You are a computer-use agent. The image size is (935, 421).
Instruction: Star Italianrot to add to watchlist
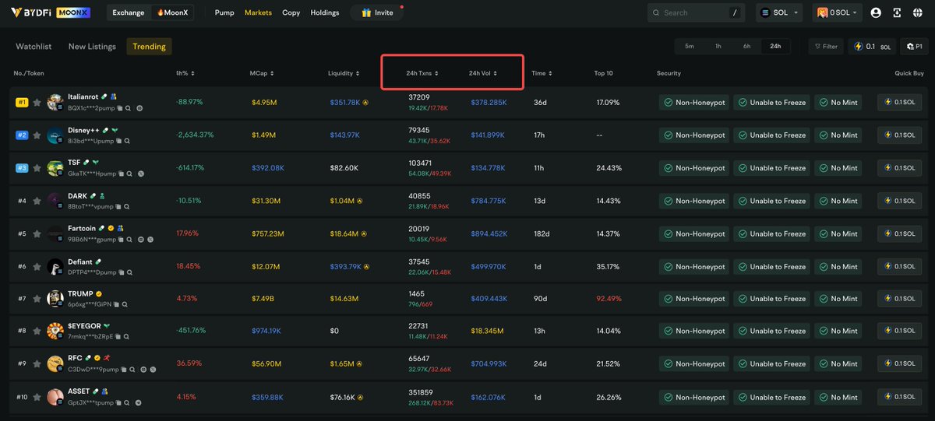coord(37,103)
